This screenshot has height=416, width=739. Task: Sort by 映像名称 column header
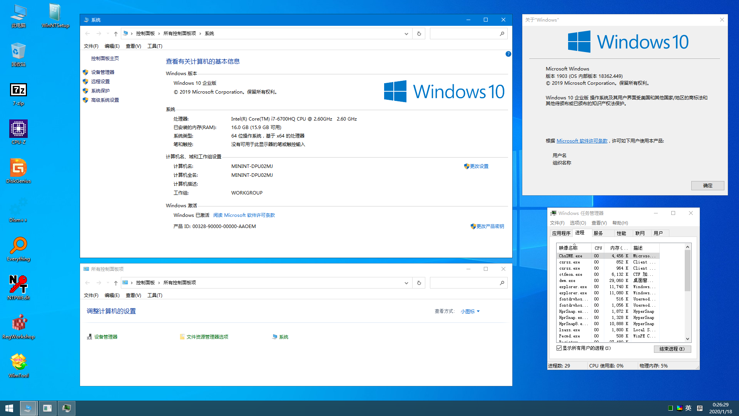point(574,248)
